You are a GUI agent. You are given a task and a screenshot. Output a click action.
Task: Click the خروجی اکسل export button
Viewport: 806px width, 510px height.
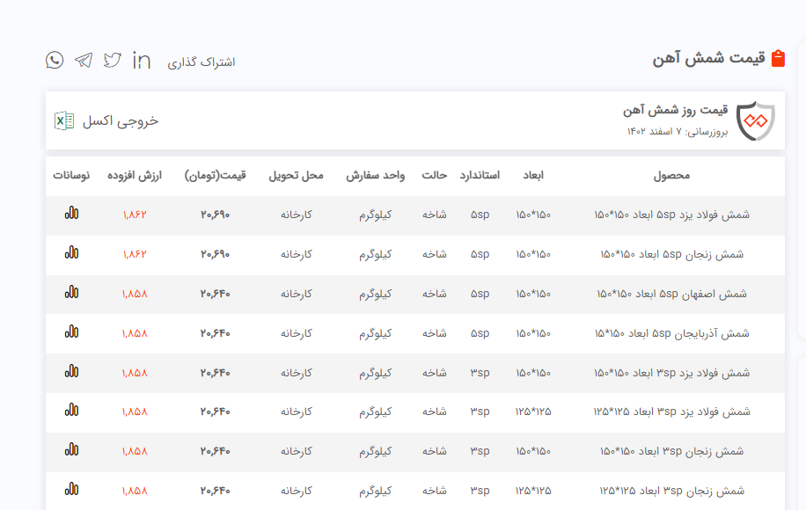click(120, 121)
